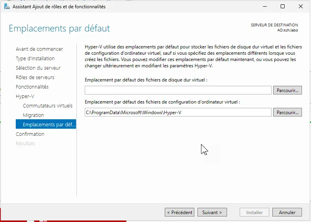Open the Commutateurs virtuels sub-step

coord(48,106)
